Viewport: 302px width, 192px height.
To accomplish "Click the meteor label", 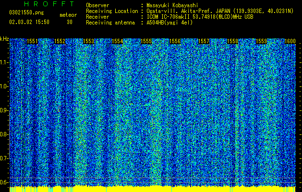I will point(68,15).
